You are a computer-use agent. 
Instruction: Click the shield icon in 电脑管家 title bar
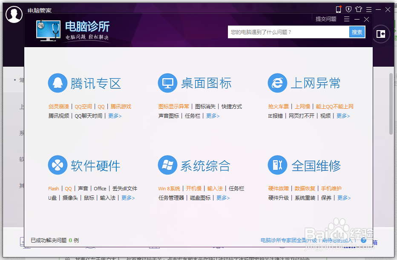coord(348,10)
